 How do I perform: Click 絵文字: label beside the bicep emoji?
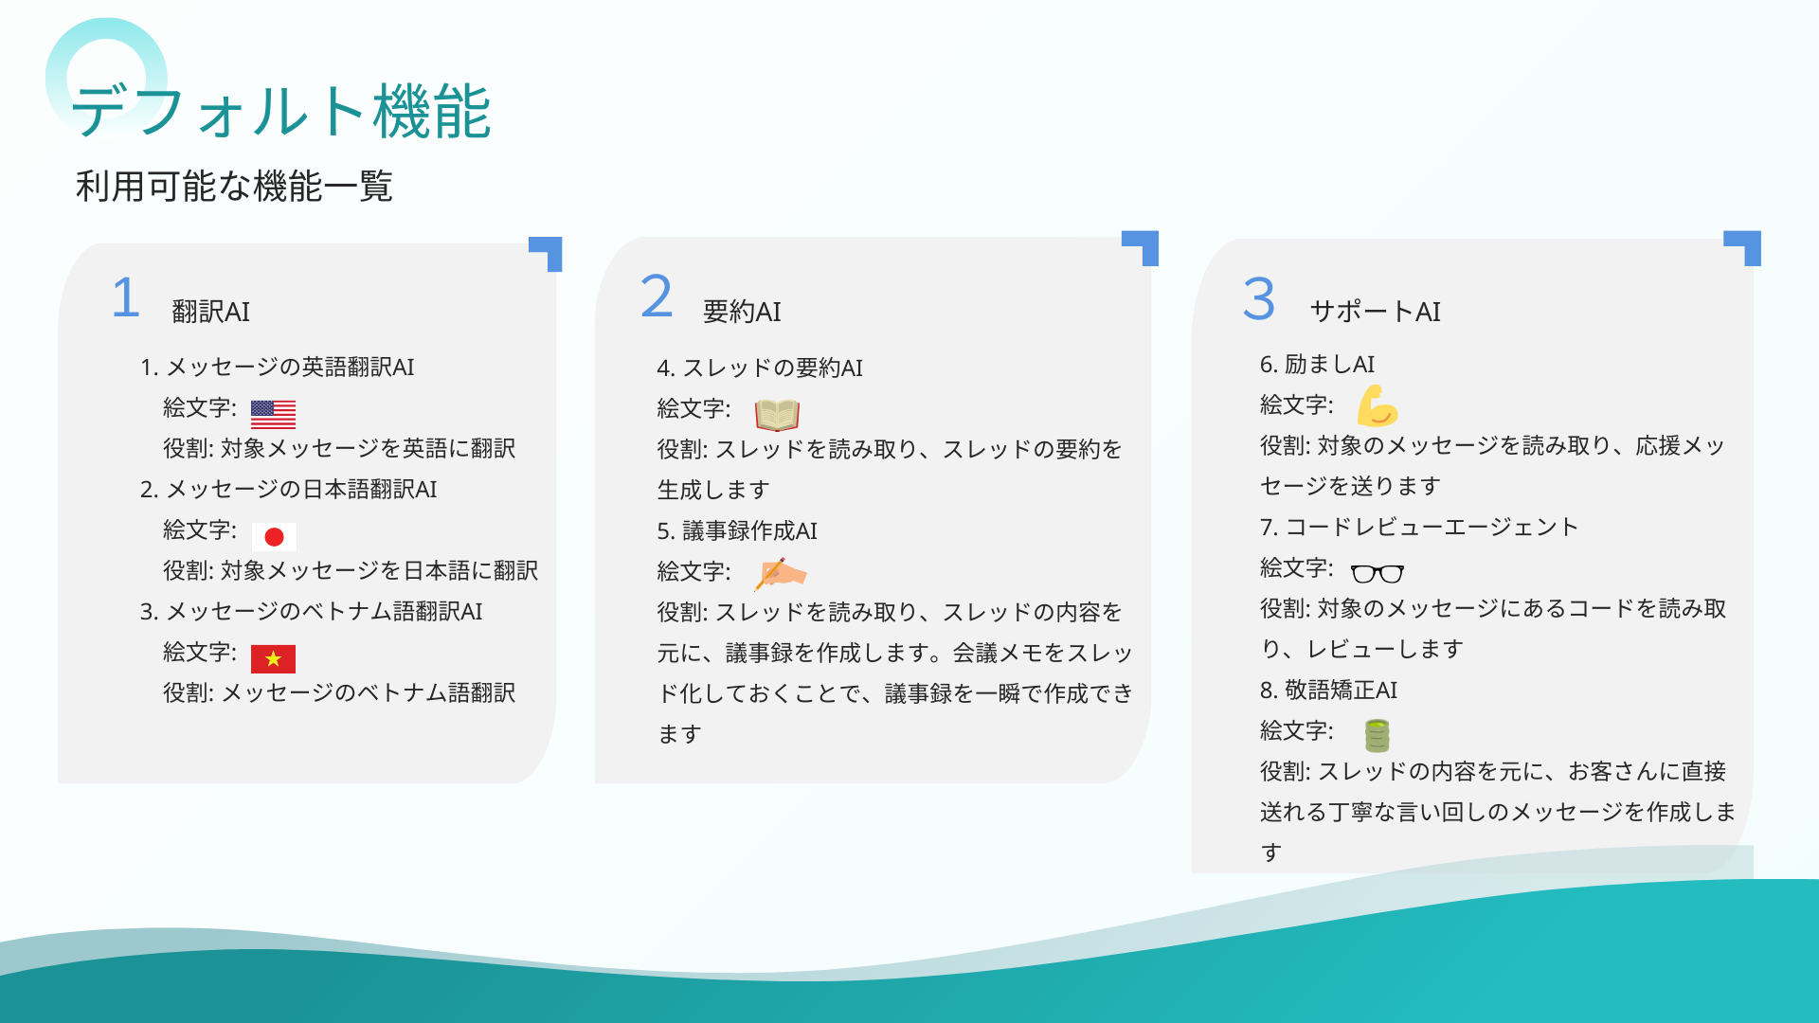coord(1297,404)
